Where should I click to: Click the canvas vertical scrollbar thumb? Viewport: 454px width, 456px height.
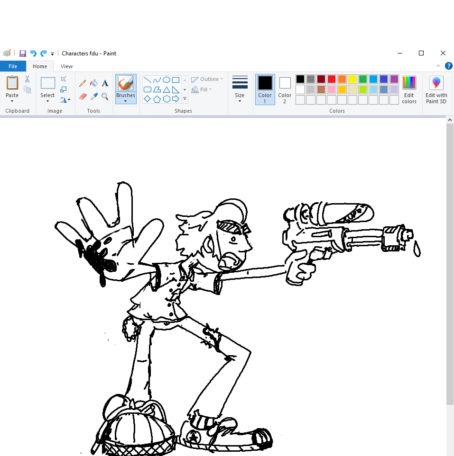click(450, 264)
